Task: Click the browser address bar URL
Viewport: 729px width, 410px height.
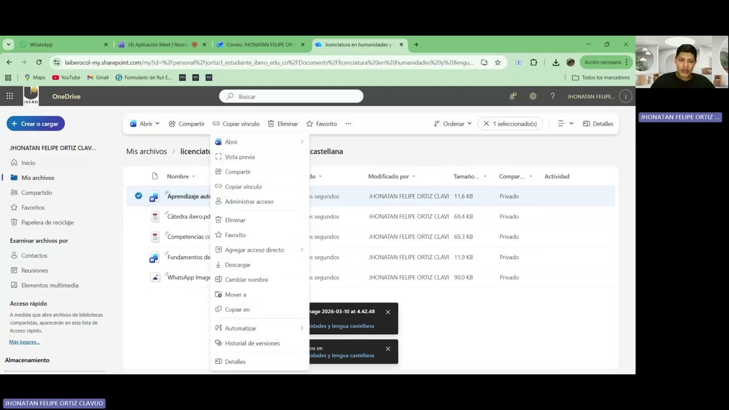Action: [x=269, y=62]
